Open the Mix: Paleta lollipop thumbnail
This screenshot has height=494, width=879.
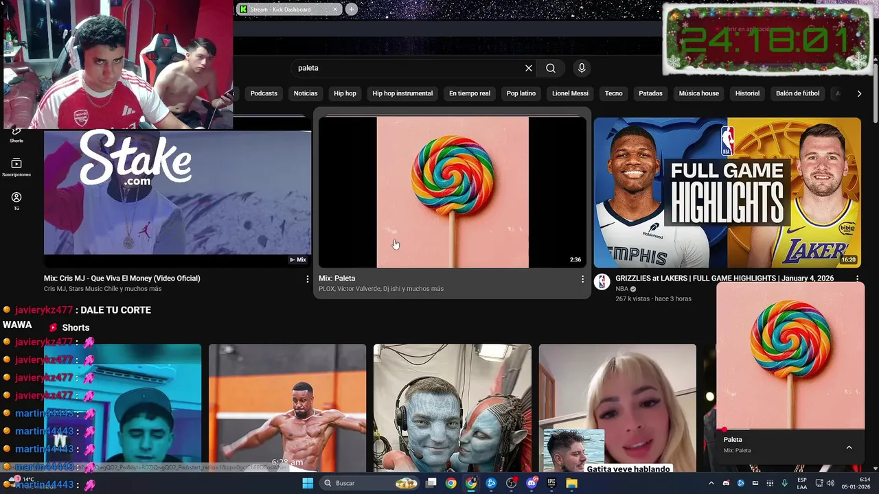pos(453,192)
